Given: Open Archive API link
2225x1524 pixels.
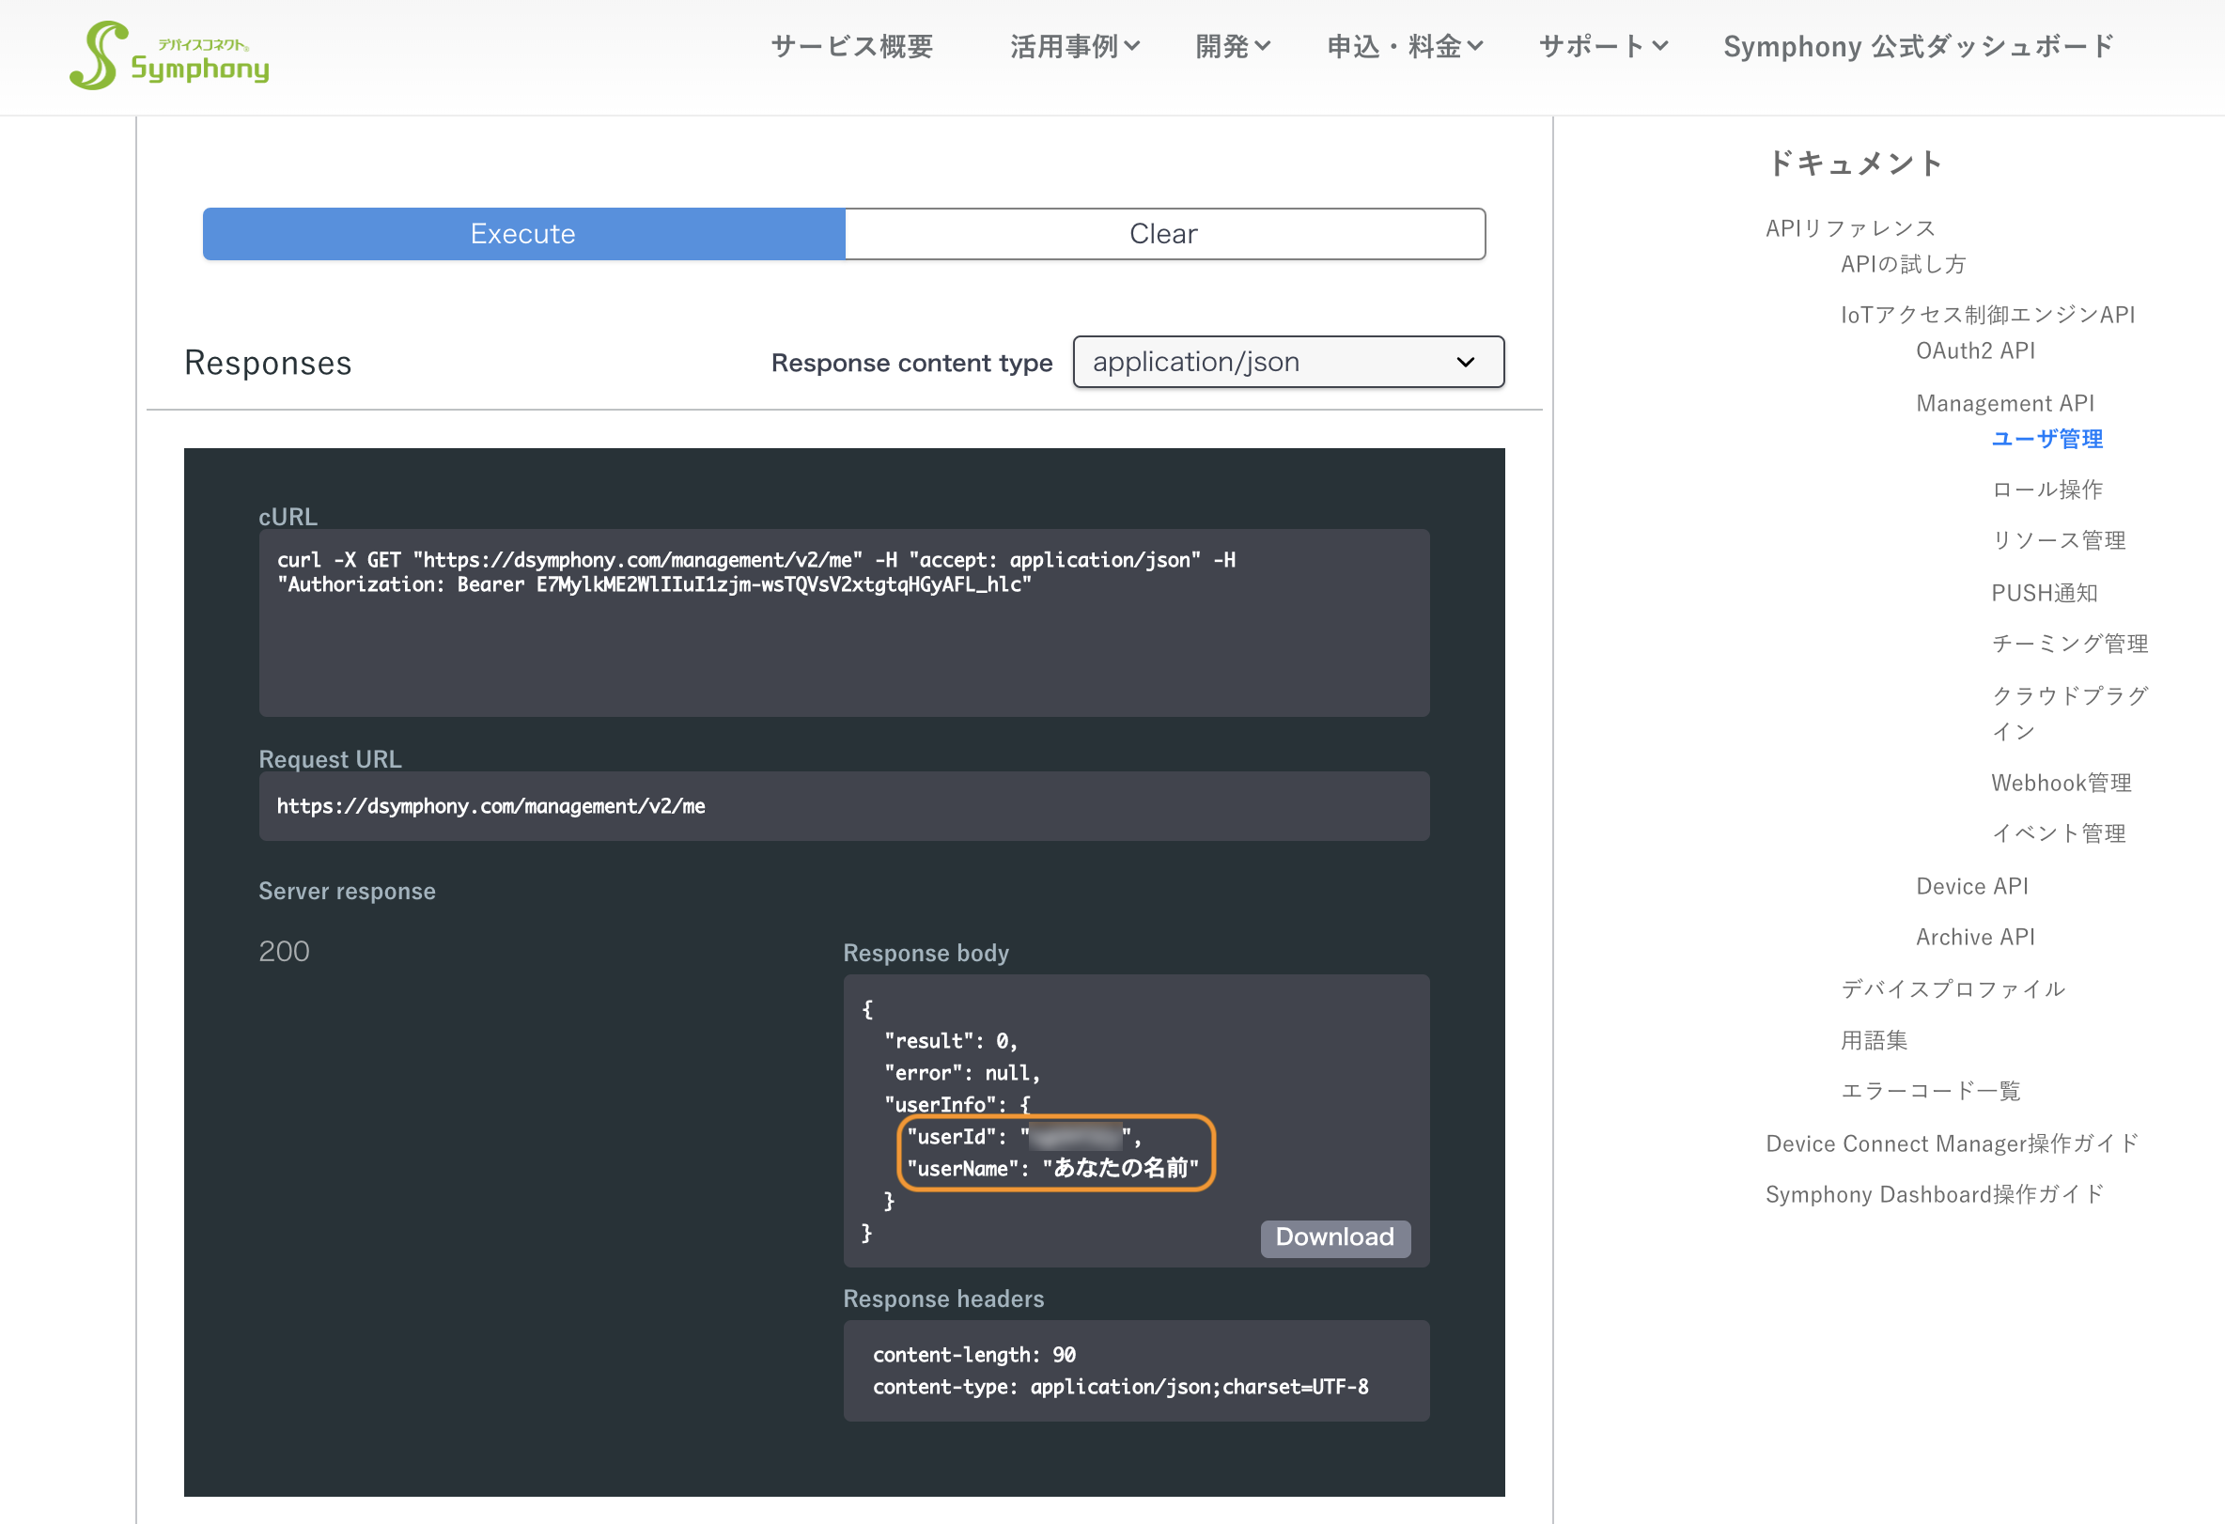Looking at the screenshot, I should 1975,937.
